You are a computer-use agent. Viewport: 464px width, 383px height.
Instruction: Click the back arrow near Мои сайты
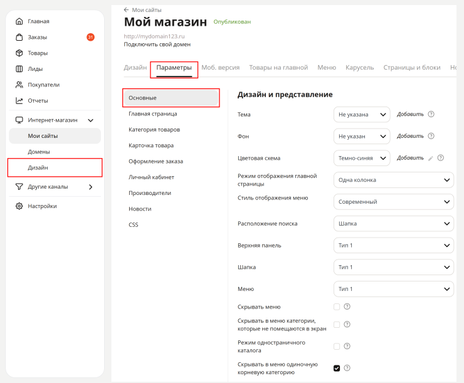[x=127, y=10]
